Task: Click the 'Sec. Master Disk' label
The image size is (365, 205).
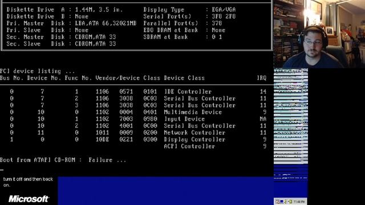Action: (x=35, y=37)
